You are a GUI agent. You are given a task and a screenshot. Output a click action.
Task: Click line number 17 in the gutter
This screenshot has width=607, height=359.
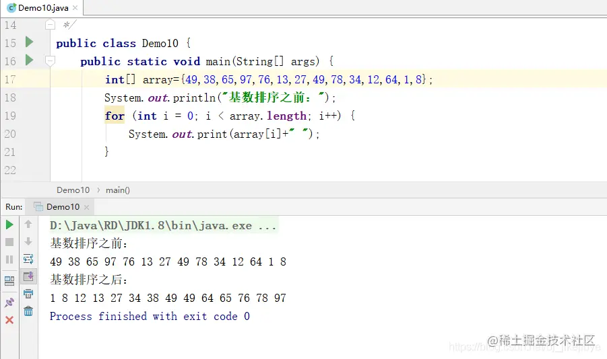pyautogui.click(x=11, y=79)
